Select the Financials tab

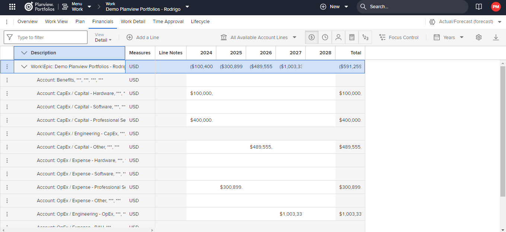[x=103, y=22]
